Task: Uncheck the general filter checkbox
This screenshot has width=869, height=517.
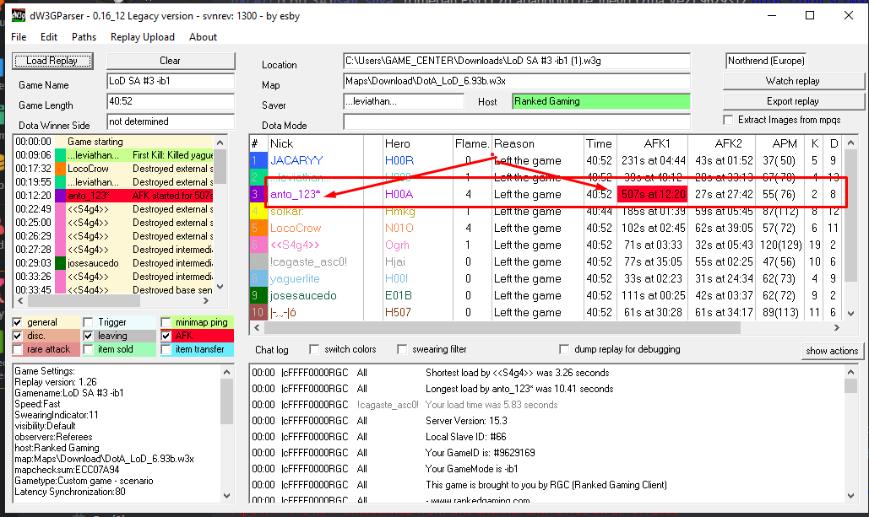Action: [17, 322]
